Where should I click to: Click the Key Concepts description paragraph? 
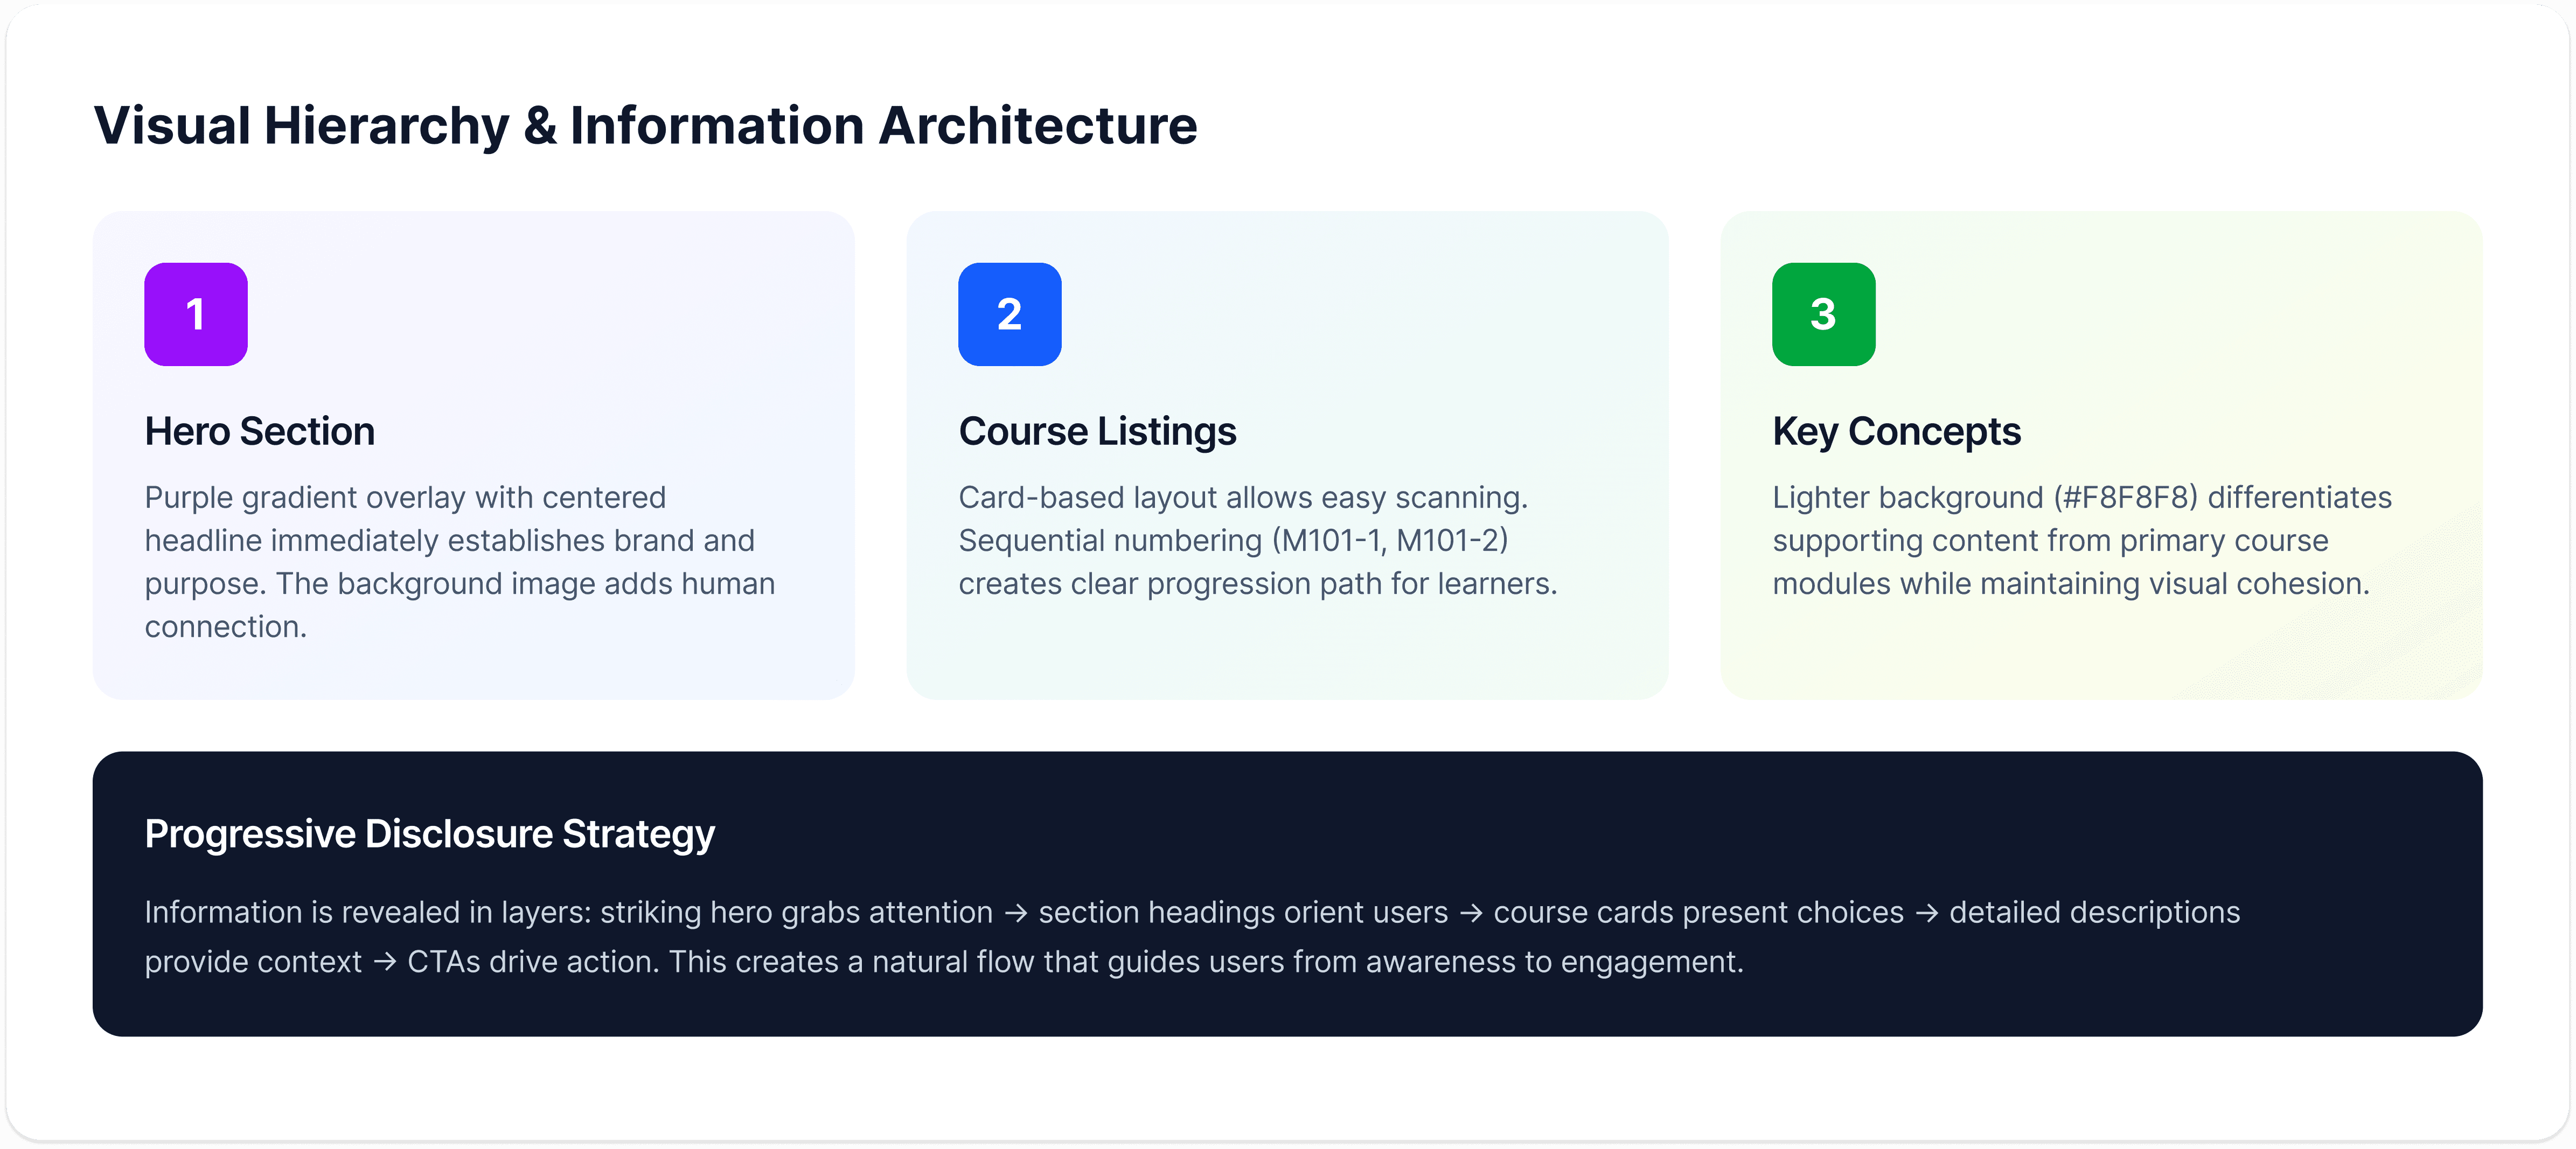click(x=2081, y=541)
